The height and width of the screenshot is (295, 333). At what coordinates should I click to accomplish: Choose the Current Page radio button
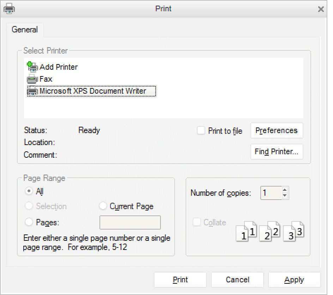[x=103, y=206]
